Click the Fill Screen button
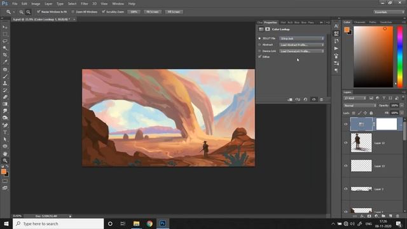Screen dimensions: 407x229 click(174, 12)
